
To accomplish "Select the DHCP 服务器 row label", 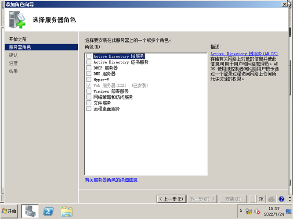I will pyautogui.click(x=105, y=68).
